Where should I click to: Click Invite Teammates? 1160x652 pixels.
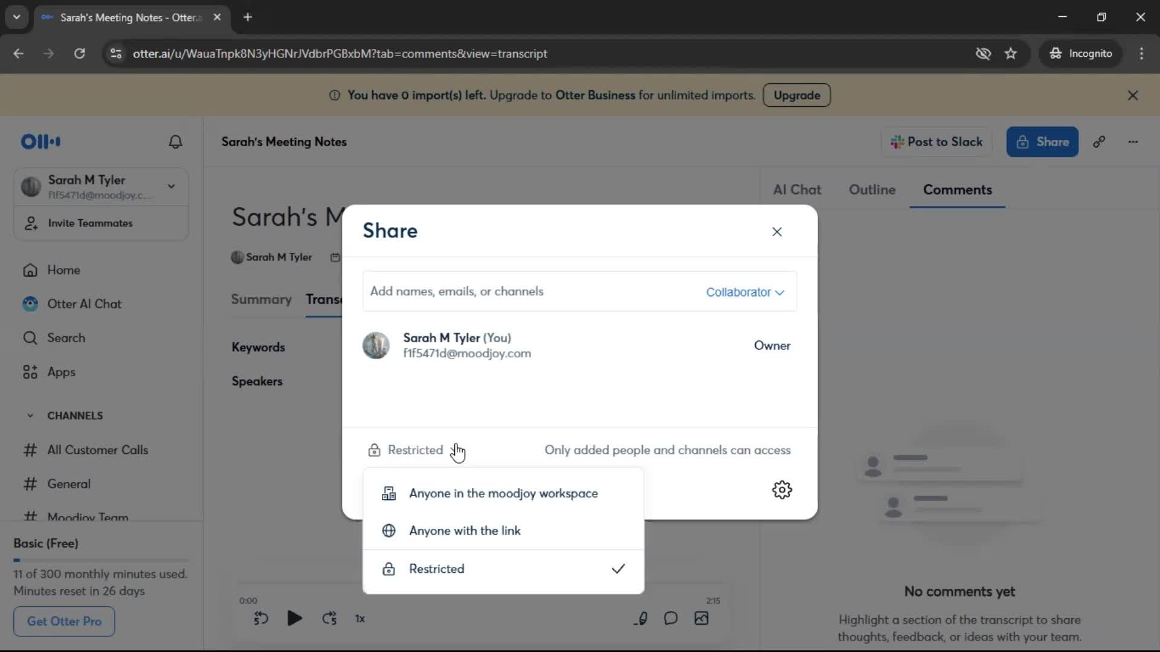pos(90,223)
